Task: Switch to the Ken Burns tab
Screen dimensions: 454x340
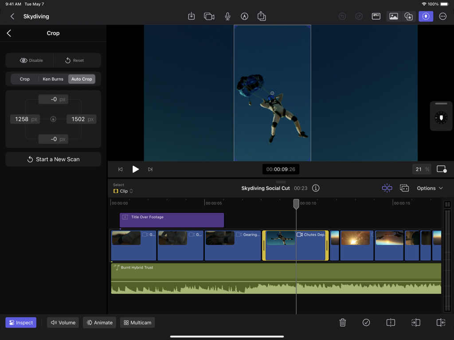Action: click(x=53, y=79)
